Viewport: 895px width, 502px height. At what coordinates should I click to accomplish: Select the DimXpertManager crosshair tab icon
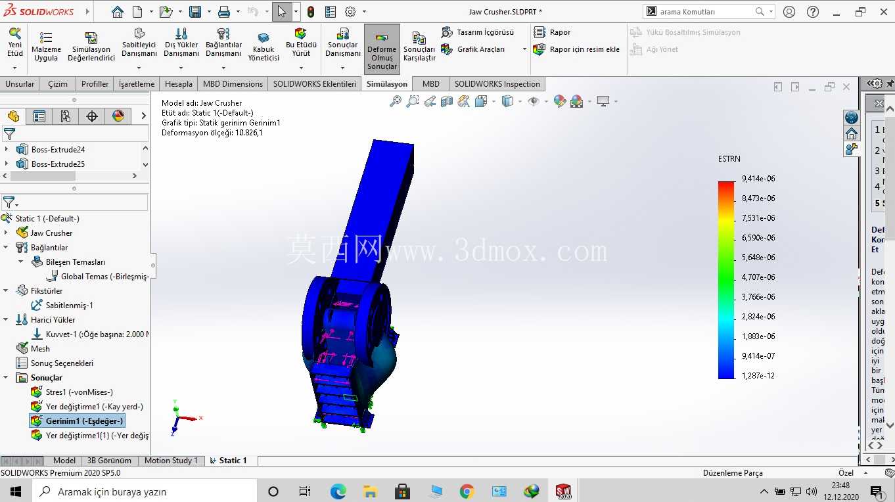pyautogui.click(x=92, y=116)
